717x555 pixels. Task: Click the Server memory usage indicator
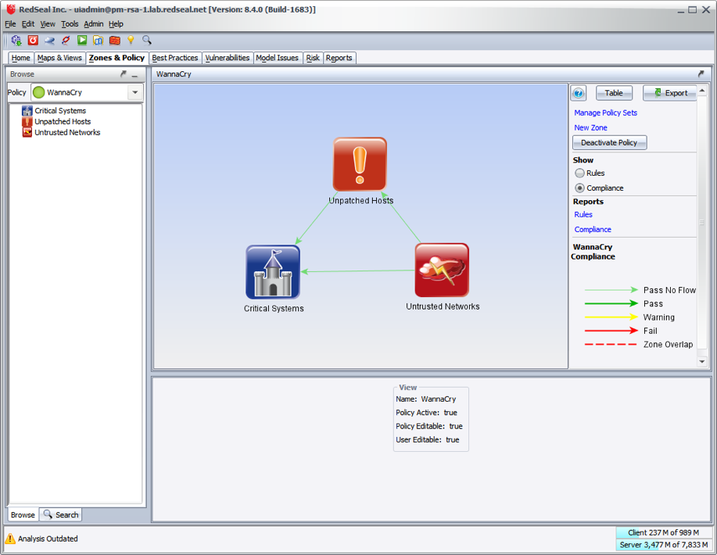pyautogui.click(x=664, y=545)
